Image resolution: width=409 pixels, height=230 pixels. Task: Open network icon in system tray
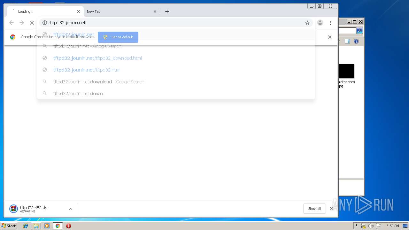tap(363, 226)
